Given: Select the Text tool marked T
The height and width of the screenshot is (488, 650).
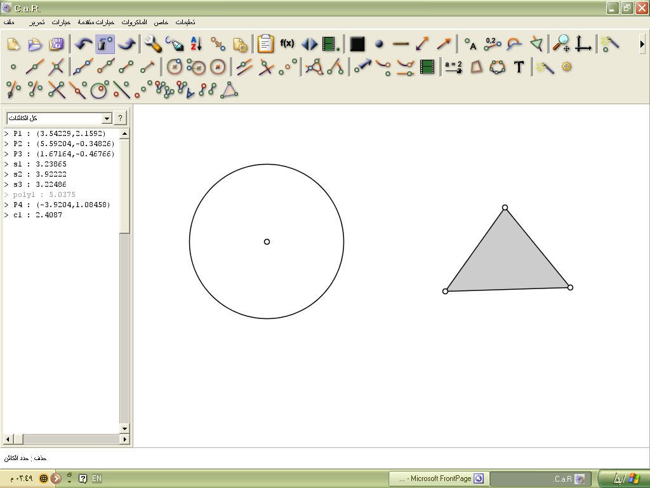Looking at the screenshot, I should pos(519,67).
